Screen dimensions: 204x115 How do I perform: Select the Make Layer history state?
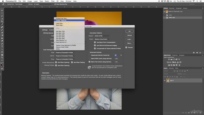click(x=183, y=18)
